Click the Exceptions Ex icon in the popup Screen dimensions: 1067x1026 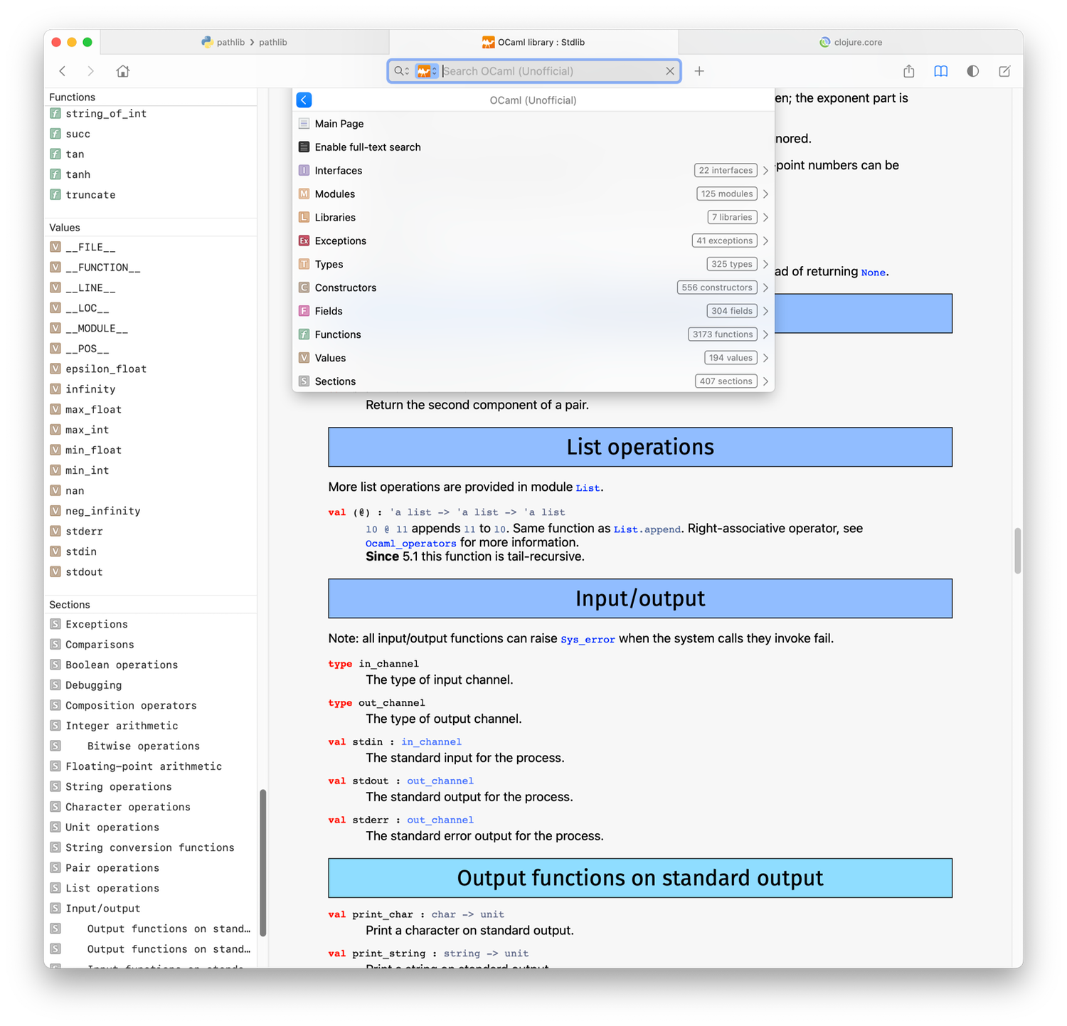pyautogui.click(x=304, y=241)
